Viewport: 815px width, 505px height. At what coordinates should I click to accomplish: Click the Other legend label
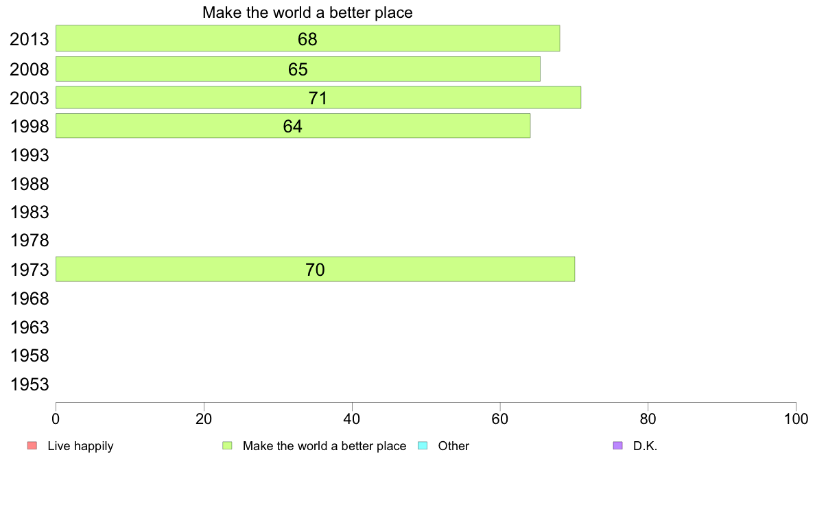coord(453,446)
